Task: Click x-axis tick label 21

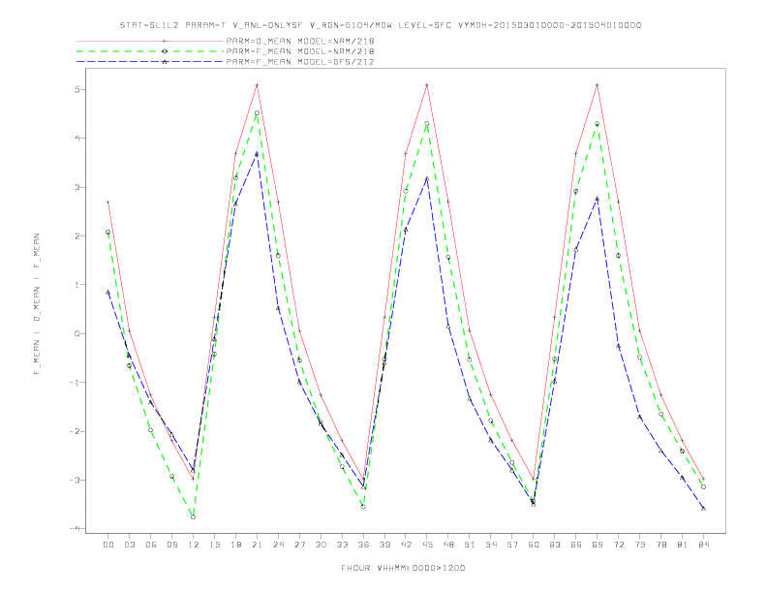Action: (x=257, y=545)
